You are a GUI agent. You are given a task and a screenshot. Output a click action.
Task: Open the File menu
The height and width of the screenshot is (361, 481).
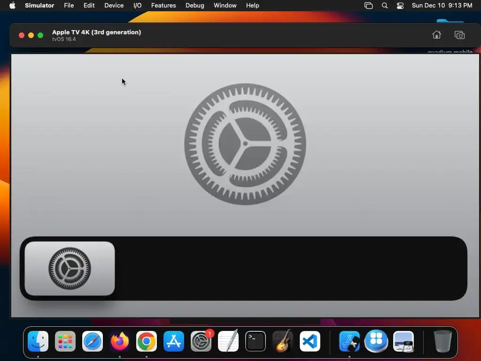pyautogui.click(x=69, y=6)
